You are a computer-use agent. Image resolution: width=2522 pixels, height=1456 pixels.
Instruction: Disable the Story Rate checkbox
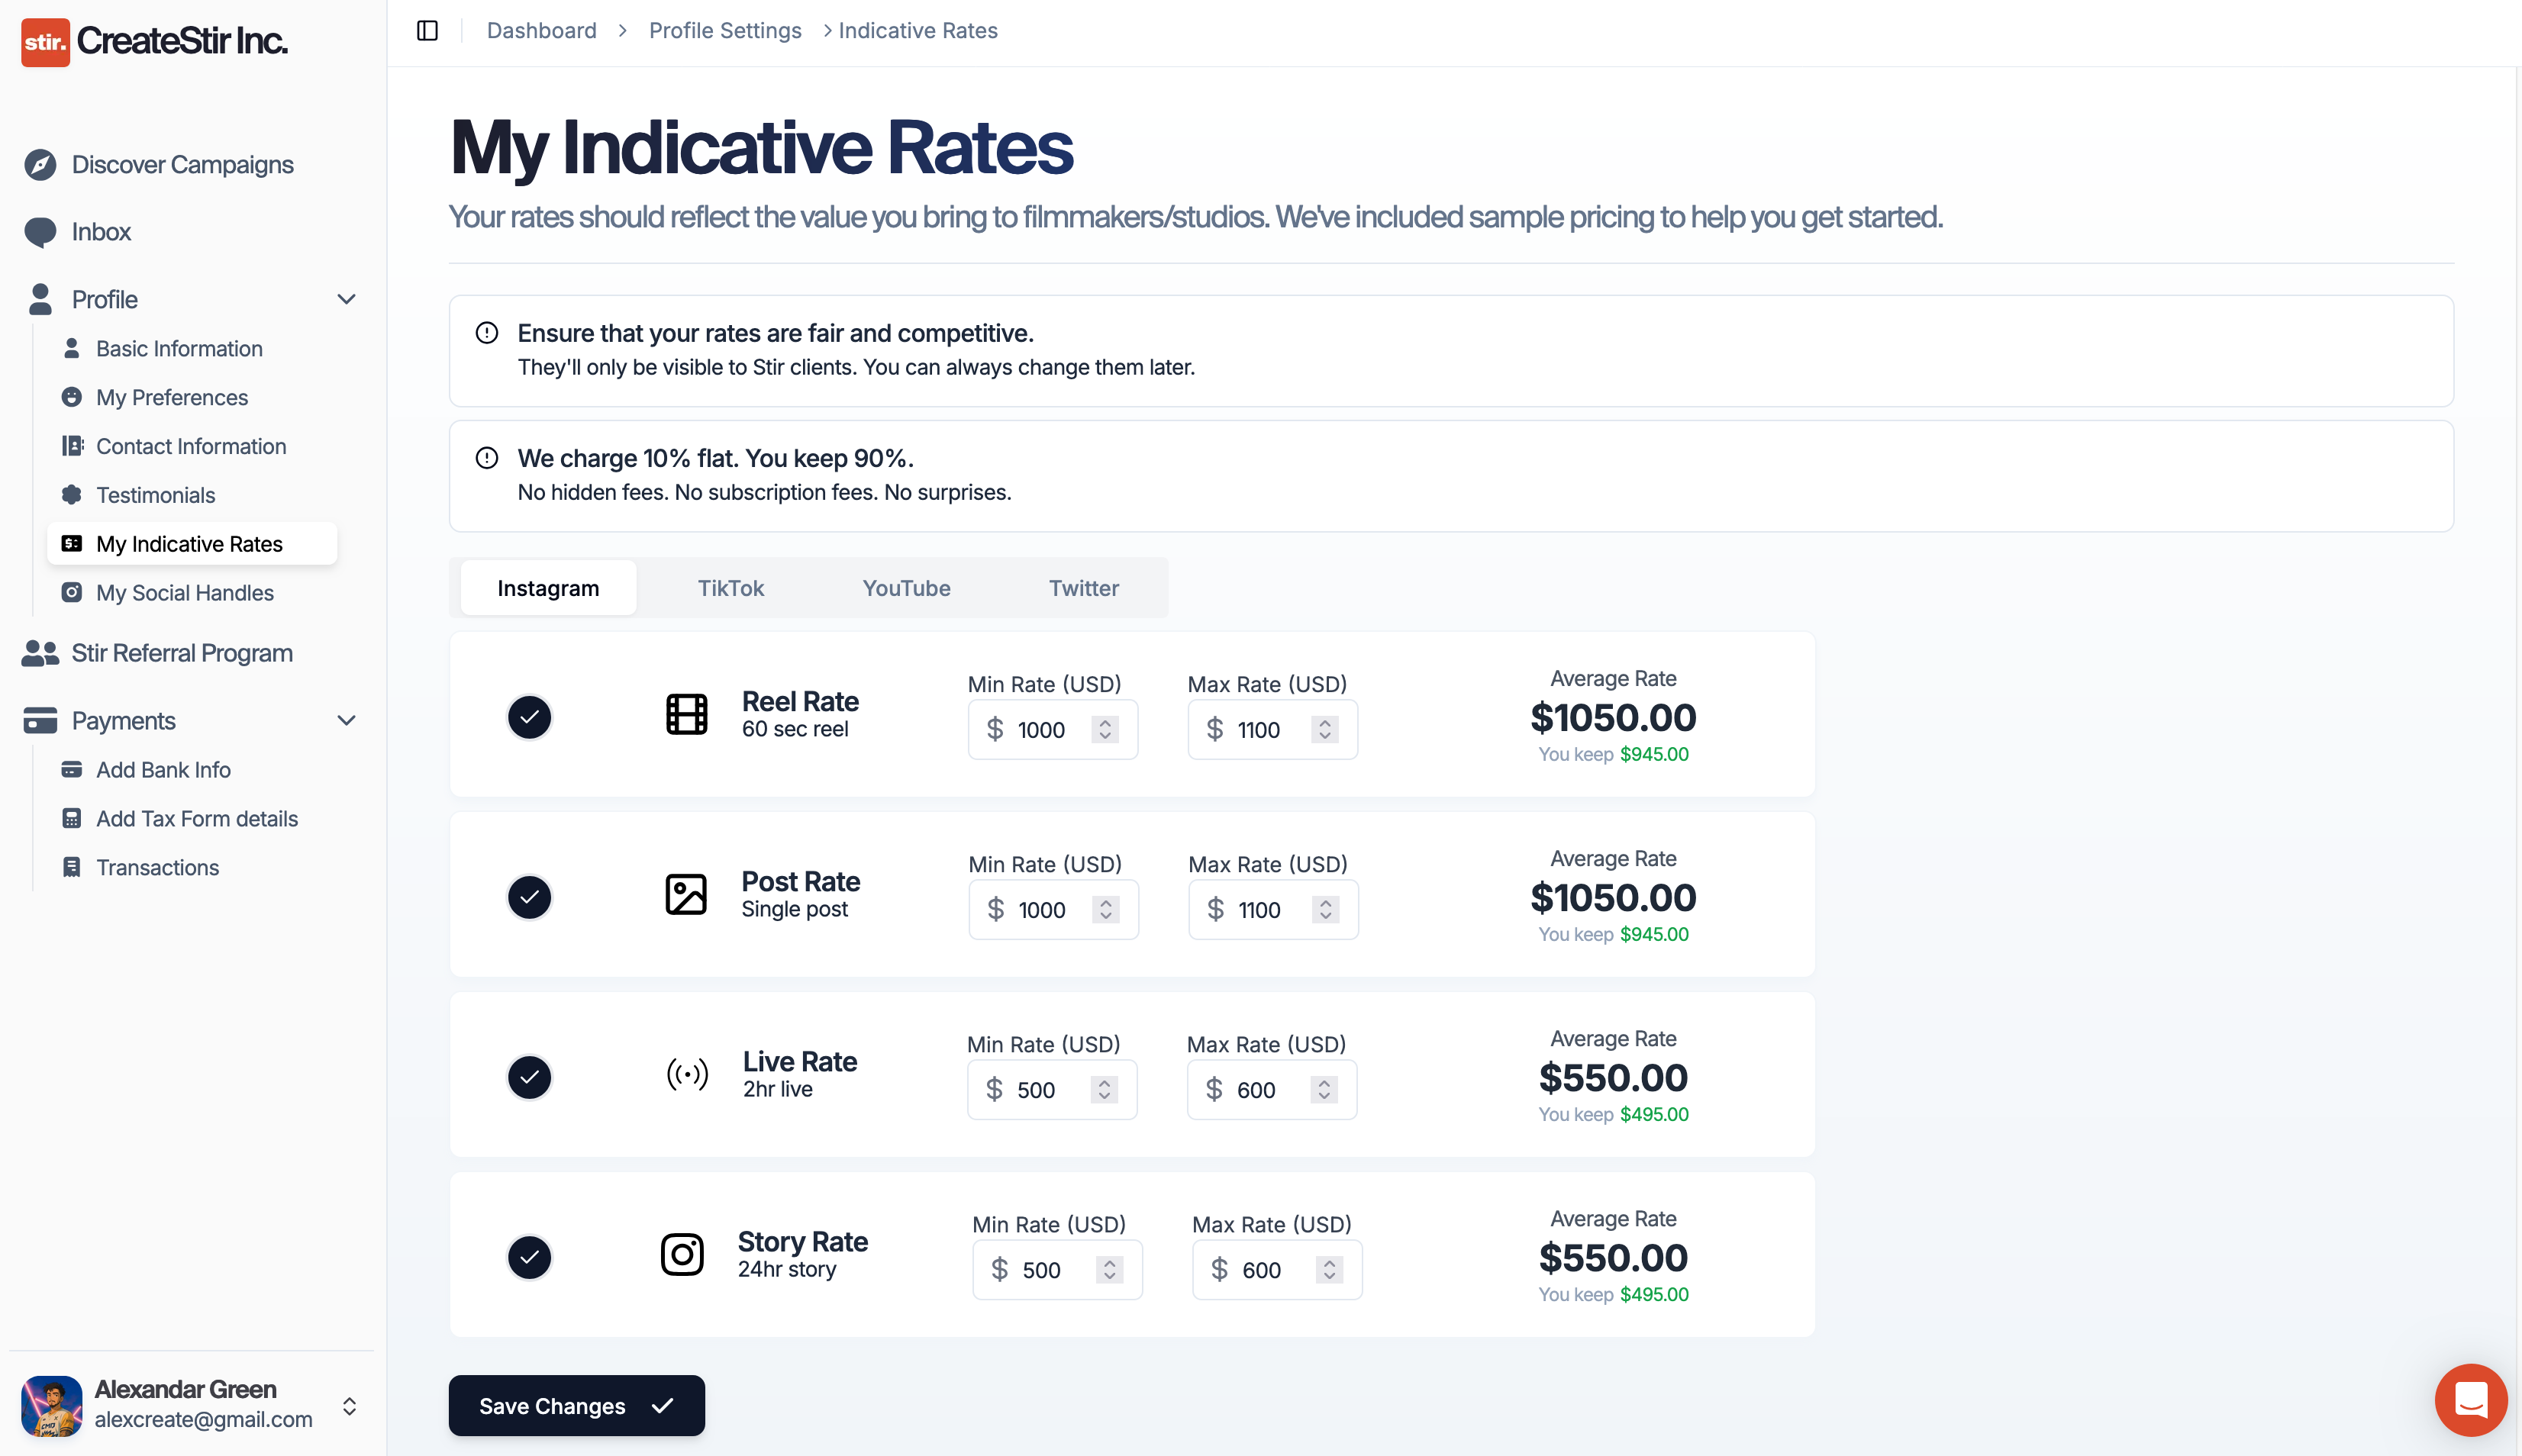[529, 1257]
